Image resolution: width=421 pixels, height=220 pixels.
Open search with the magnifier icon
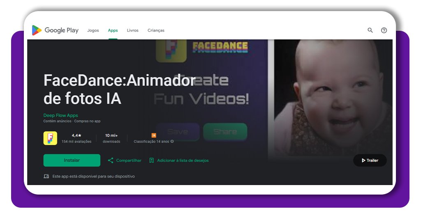point(370,30)
